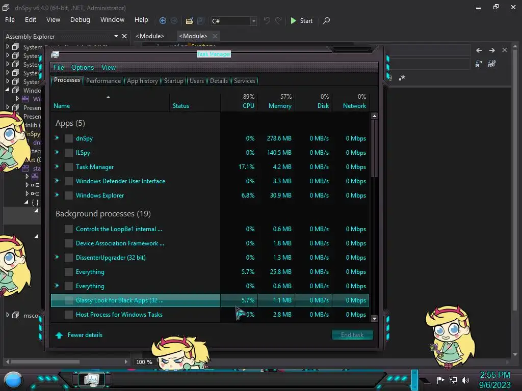This screenshot has width=522, height=391.
Task: Navigate forward in dnSpy toolbar
Action: [x=174, y=20]
